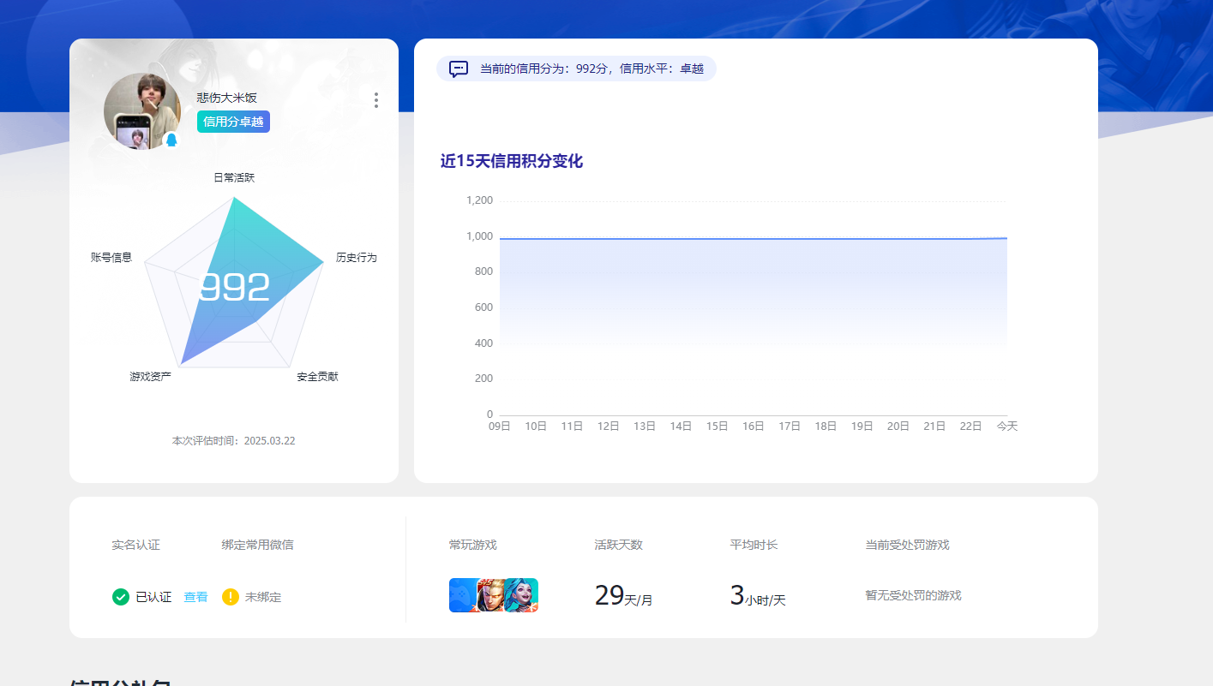Screen dimensions: 1213x686
Task: Click the 22日 label on chart axis
Action: [970, 426]
